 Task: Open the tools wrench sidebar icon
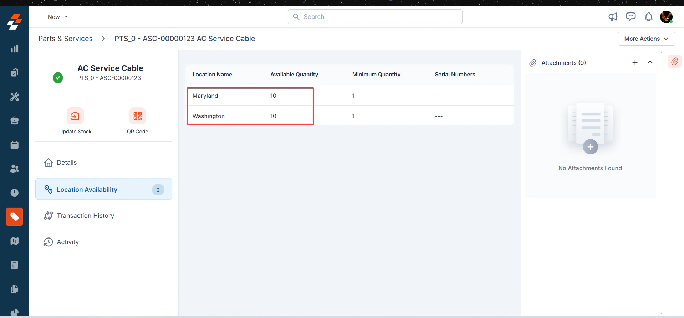click(14, 97)
